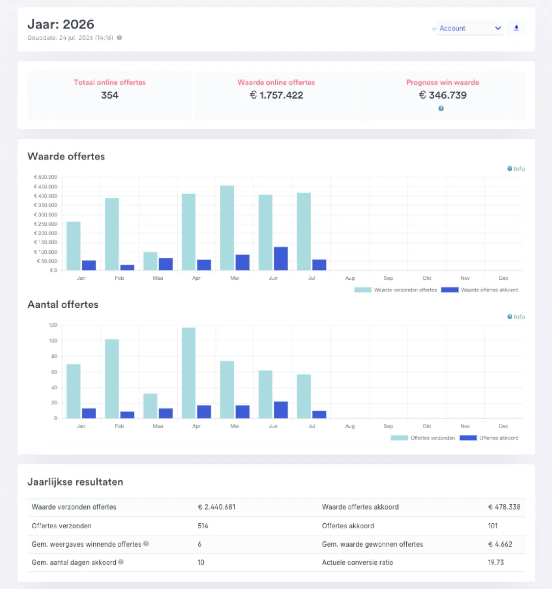
Task: Click the Offertes akkoord value 101
Action: click(493, 526)
